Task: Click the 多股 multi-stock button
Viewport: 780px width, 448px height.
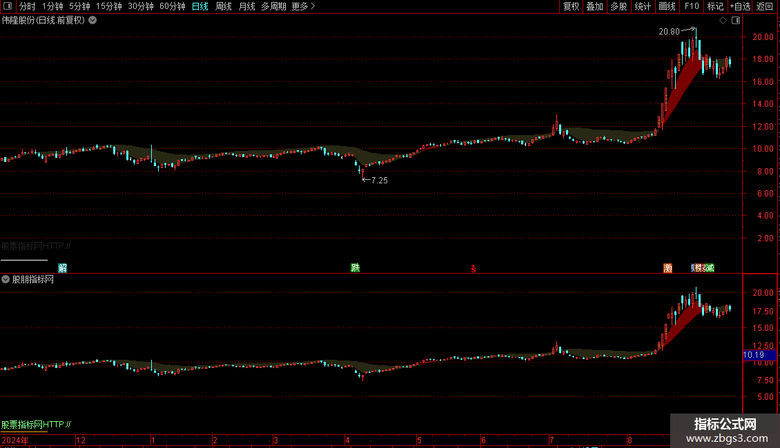Action: pos(618,6)
